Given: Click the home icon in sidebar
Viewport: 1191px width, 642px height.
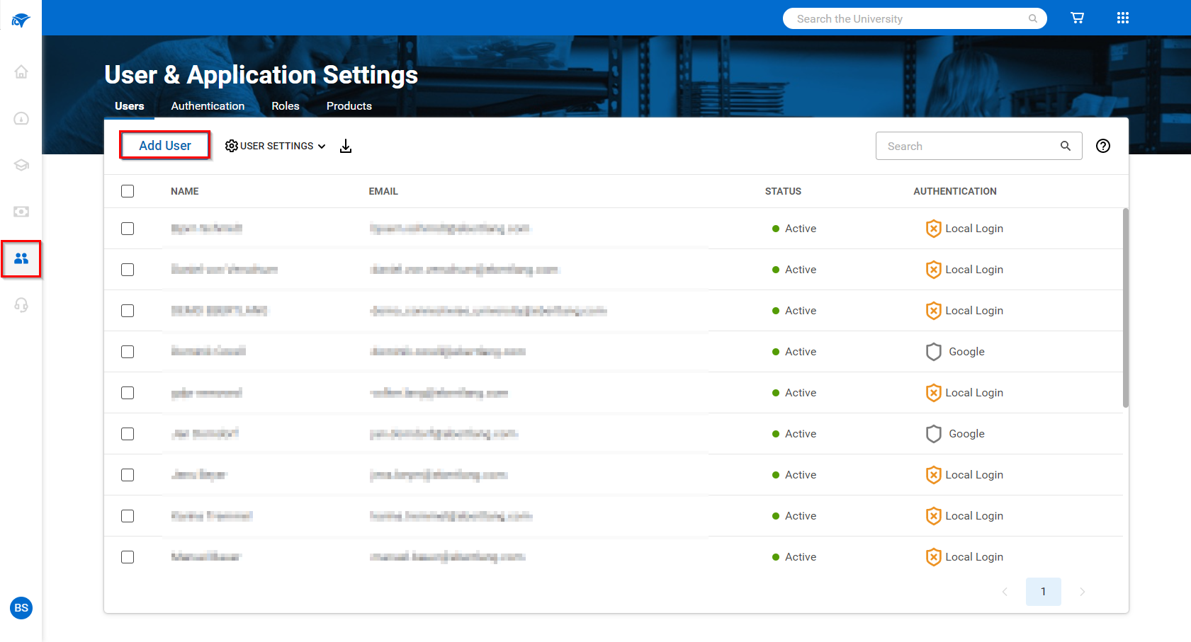Looking at the screenshot, I should coord(21,71).
